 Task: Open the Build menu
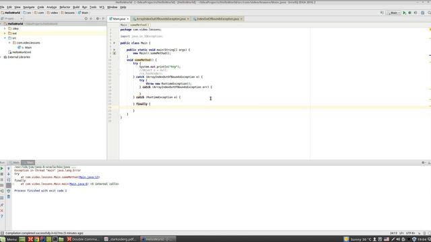point(76,7)
